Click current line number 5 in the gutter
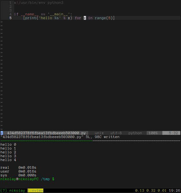This screenshot has width=181, height=193. (x=10, y=18)
